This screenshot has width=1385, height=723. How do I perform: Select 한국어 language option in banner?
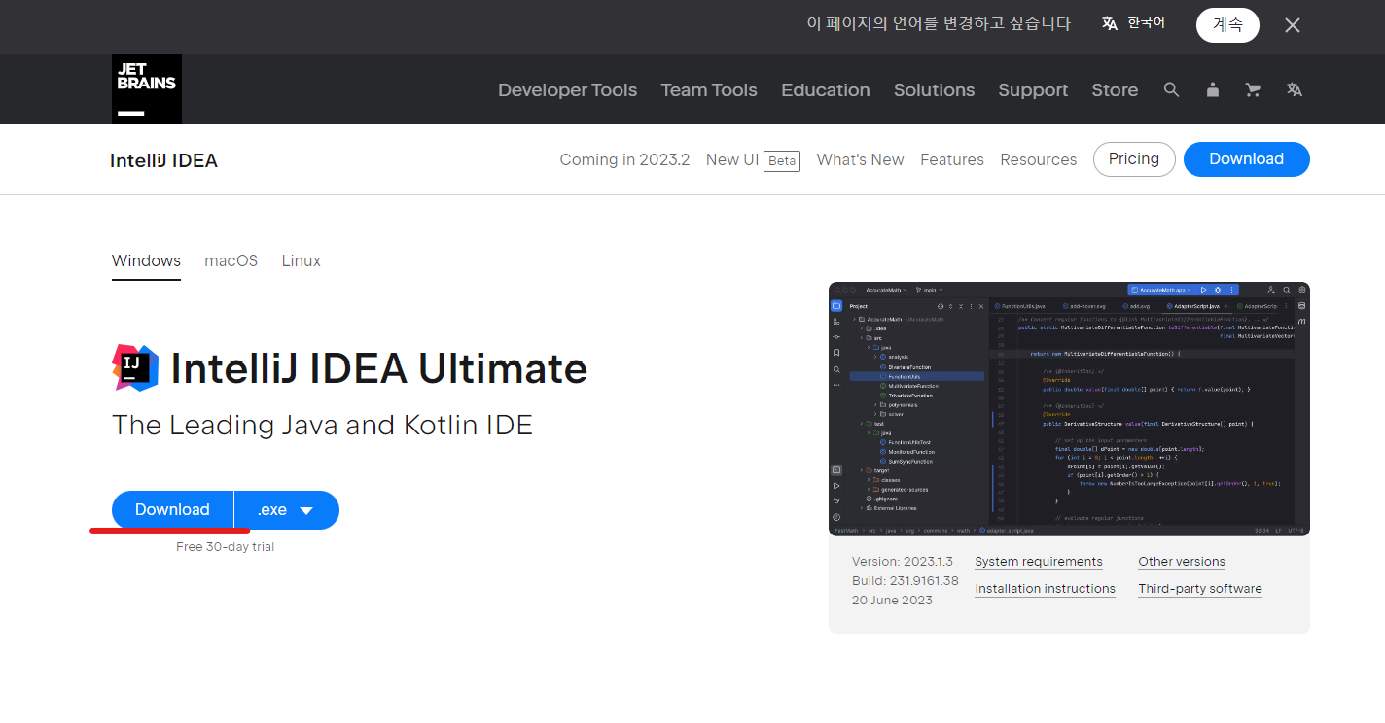point(1147,23)
